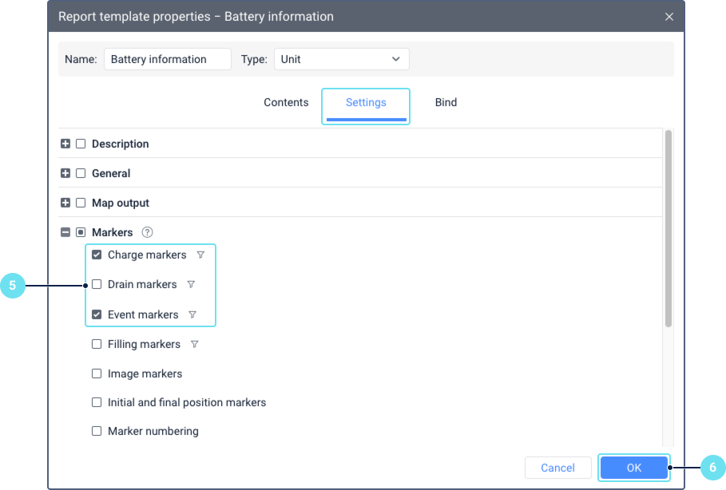Switch to the Bind tab
Viewport: 726px width, 490px height.
click(x=446, y=103)
